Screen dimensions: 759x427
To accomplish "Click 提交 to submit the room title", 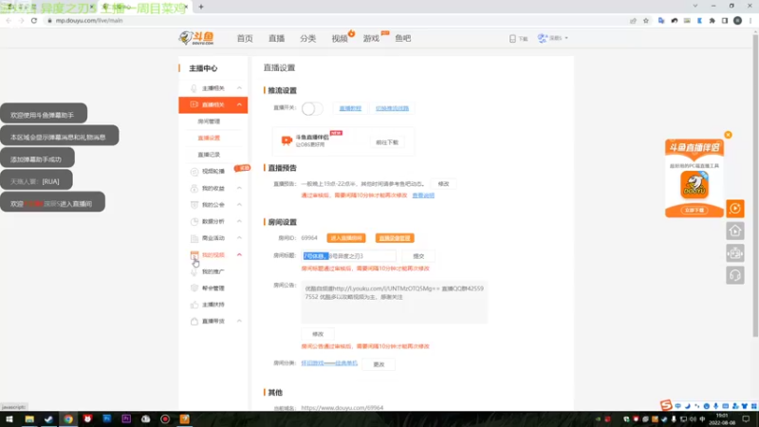I will point(418,256).
